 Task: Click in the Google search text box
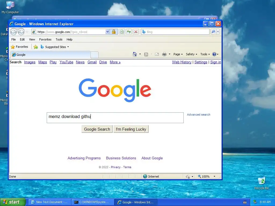tap(115, 118)
